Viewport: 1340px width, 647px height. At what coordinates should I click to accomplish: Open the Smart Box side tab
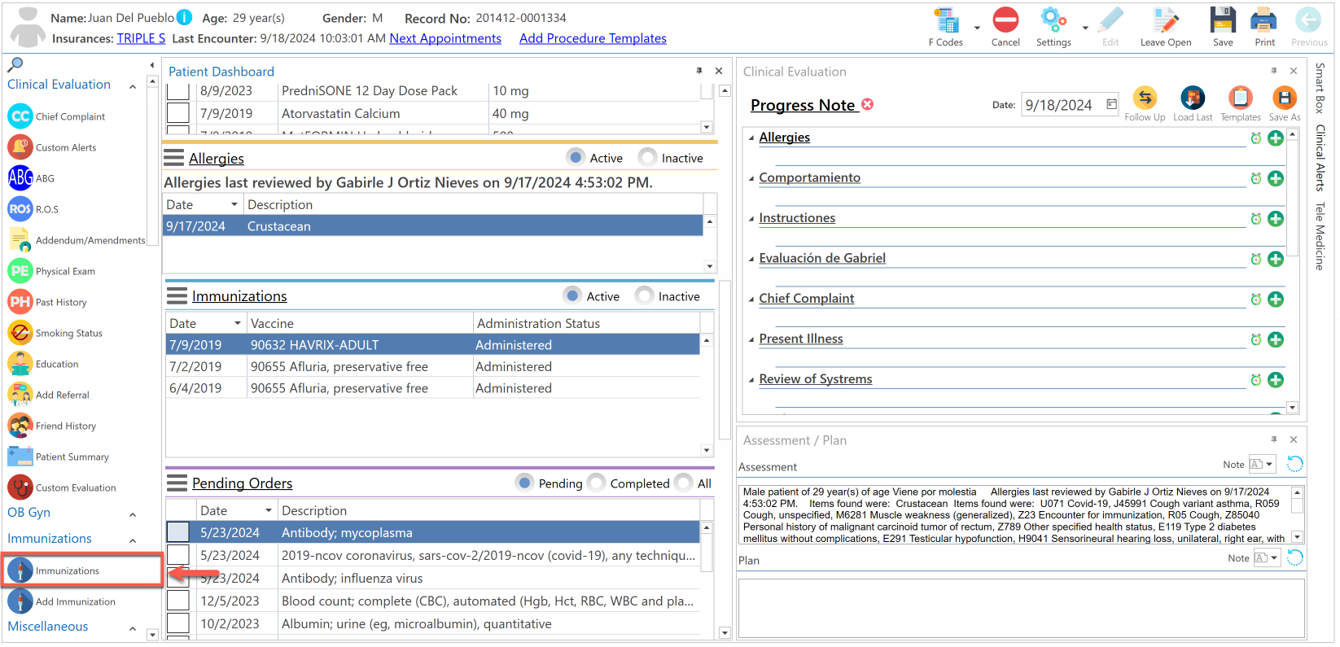pyautogui.click(x=1320, y=88)
